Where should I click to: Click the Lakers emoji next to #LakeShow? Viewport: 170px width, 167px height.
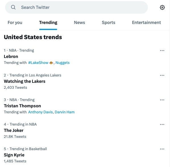pos(51,63)
